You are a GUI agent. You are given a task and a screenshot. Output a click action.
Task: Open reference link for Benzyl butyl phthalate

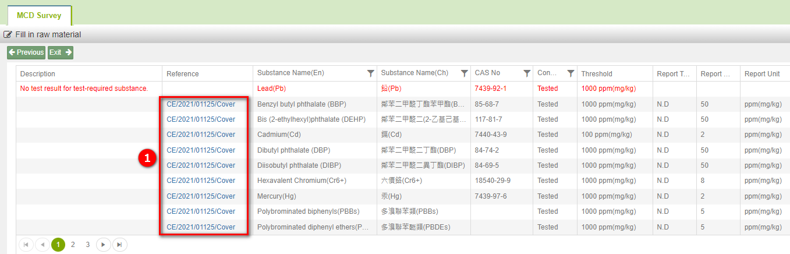pyautogui.click(x=201, y=104)
